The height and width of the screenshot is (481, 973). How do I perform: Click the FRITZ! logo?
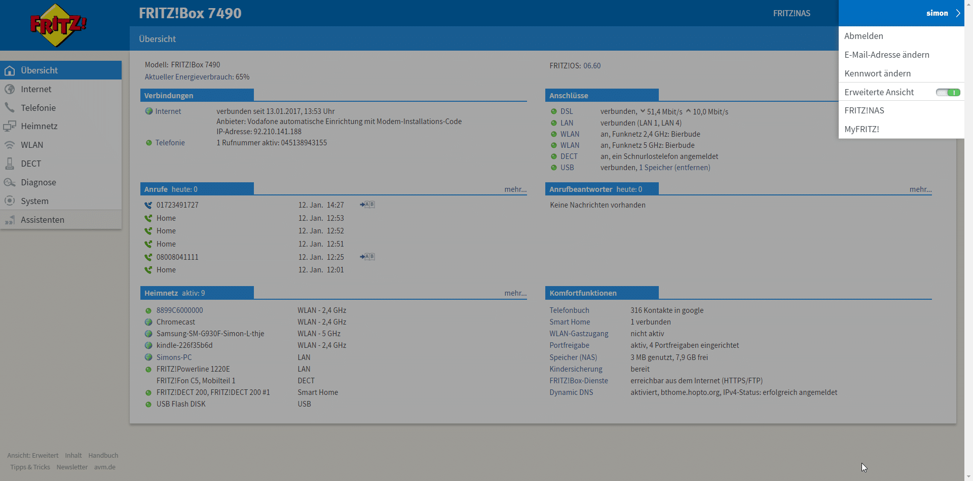click(x=58, y=25)
